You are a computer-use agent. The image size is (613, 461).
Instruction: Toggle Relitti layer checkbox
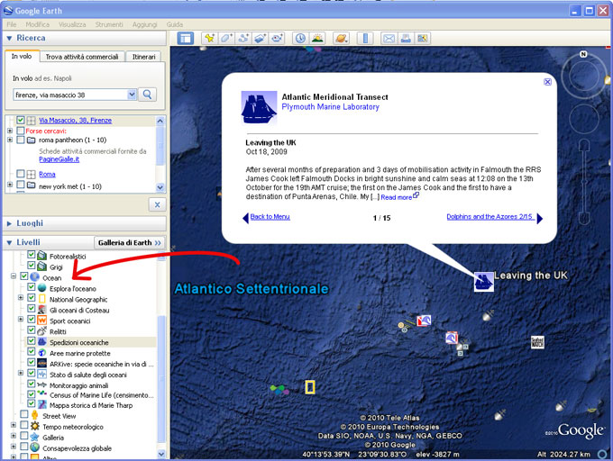click(32, 330)
